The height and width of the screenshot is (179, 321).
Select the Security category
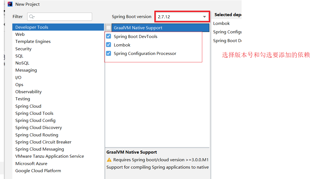[23, 49]
